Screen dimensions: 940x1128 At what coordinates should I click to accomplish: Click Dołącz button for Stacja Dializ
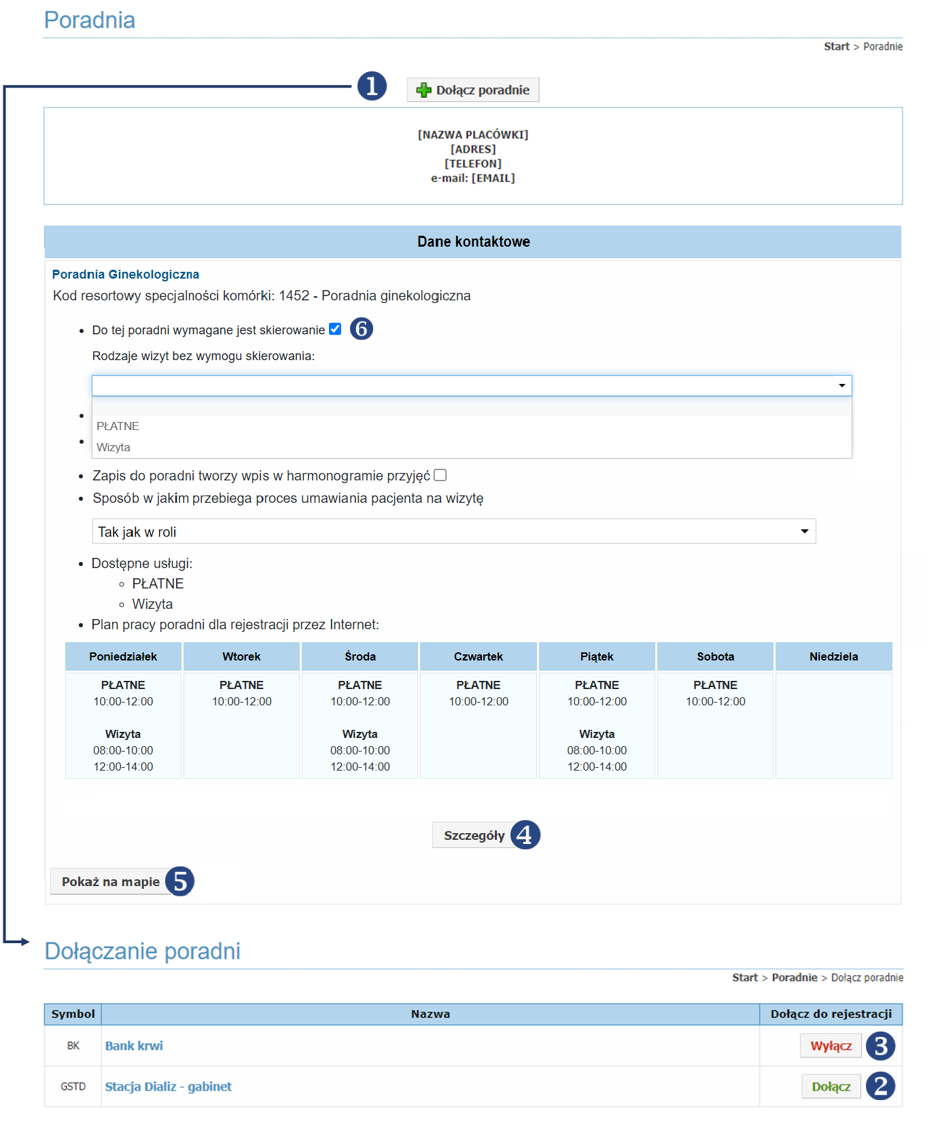pyautogui.click(x=831, y=1087)
